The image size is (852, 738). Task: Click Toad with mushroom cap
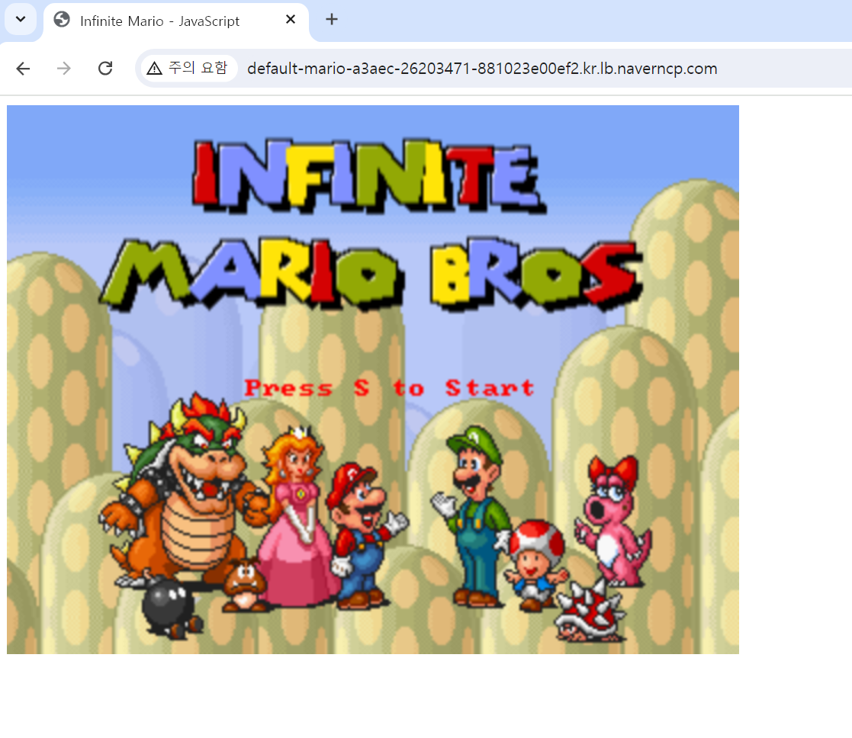(x=535, y=565)
